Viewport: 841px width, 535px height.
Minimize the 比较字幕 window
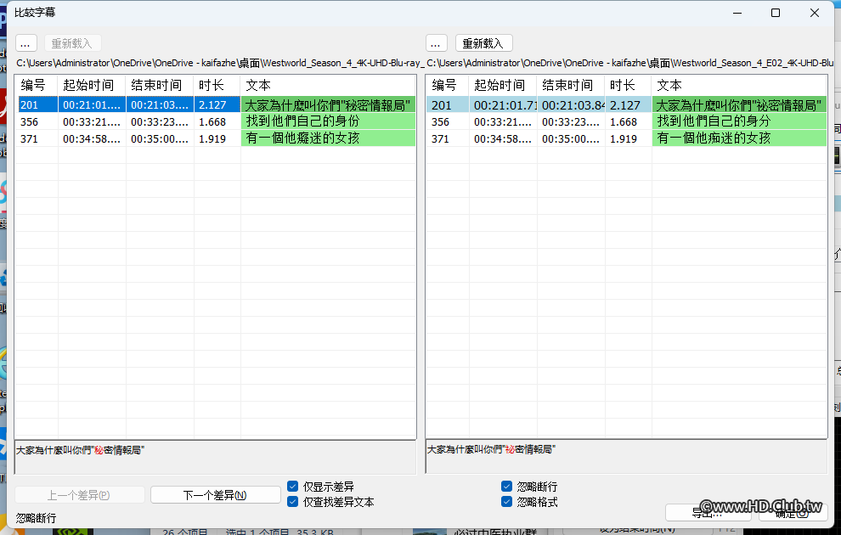tap(737, 13)
